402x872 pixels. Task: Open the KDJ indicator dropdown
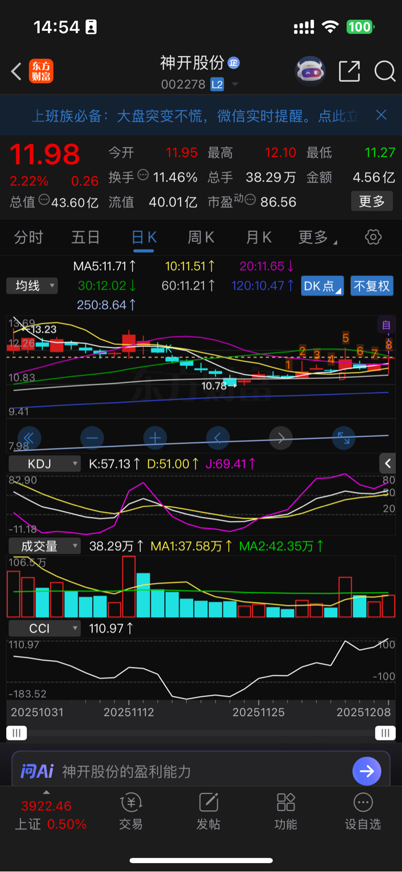44,464
